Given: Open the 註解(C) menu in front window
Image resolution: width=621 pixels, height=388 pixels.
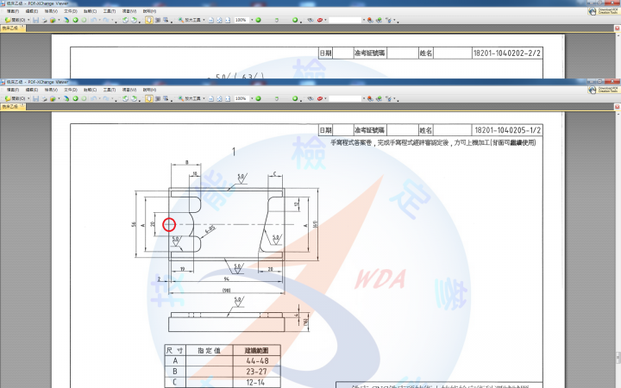Looking at the screenshot, I should 90,90.
